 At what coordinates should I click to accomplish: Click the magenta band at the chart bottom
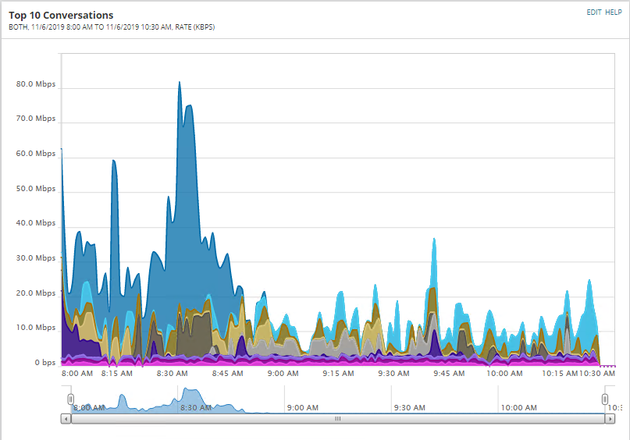[x=322, y=363]
